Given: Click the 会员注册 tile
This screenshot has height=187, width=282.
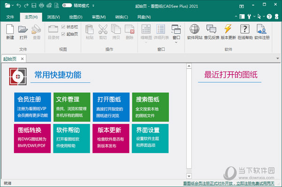Looking at the screenshot, I should pyautogui.click(x=32, y=107).
